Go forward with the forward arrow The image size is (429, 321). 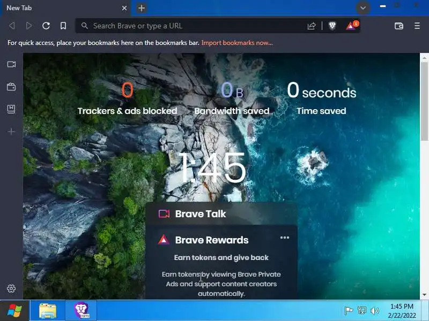pyautogui.click(x=29, y=26)
